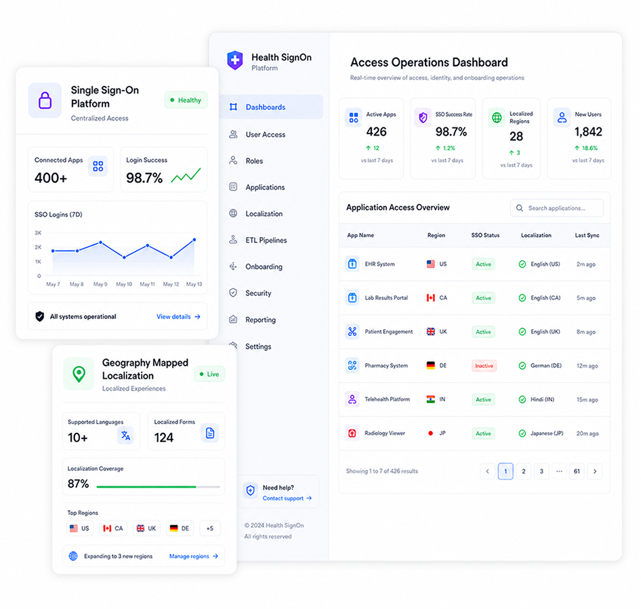Click the Active status of Radiology Viewer
This screenshot has height=609, width=641.
point(483,434)
